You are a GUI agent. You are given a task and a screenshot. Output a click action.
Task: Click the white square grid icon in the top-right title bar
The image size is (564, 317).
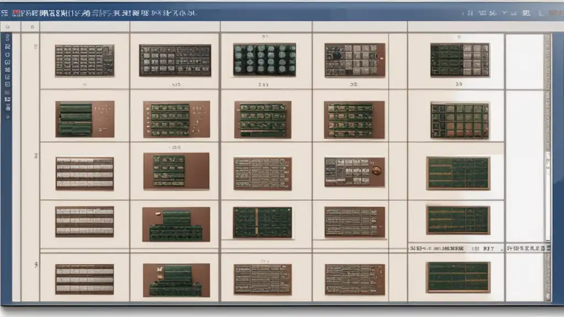click(x=526, y=13)
